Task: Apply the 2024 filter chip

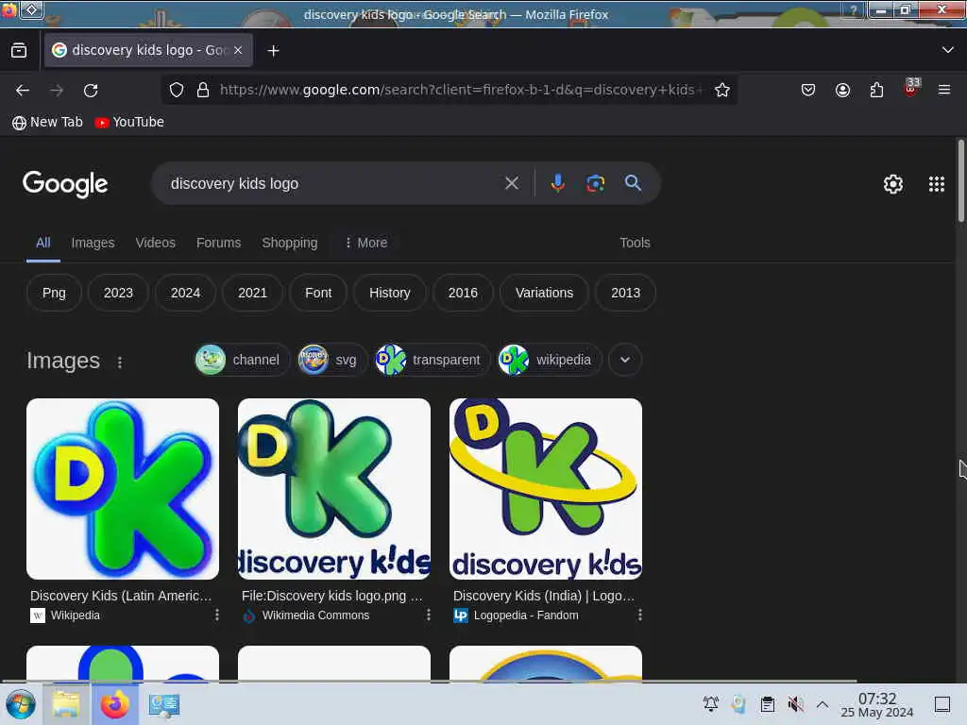Action: (185, 293)
